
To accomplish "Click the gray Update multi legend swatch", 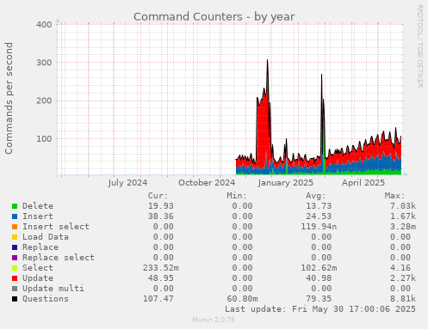I will tap(15, 289).
